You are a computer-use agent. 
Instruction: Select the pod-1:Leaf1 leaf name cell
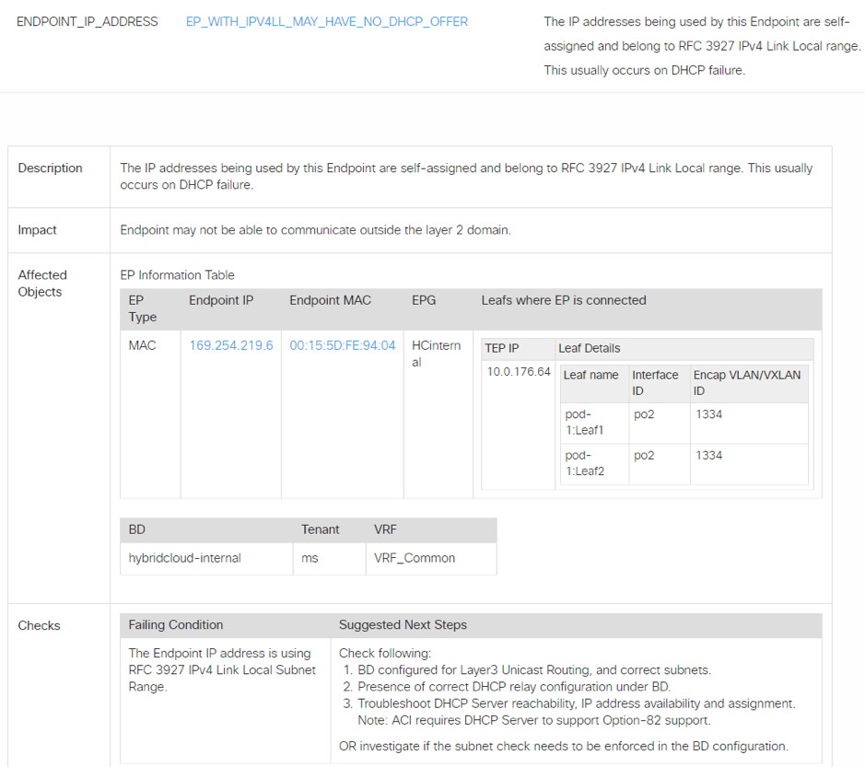pyautogui.click(x=585, y=422)
